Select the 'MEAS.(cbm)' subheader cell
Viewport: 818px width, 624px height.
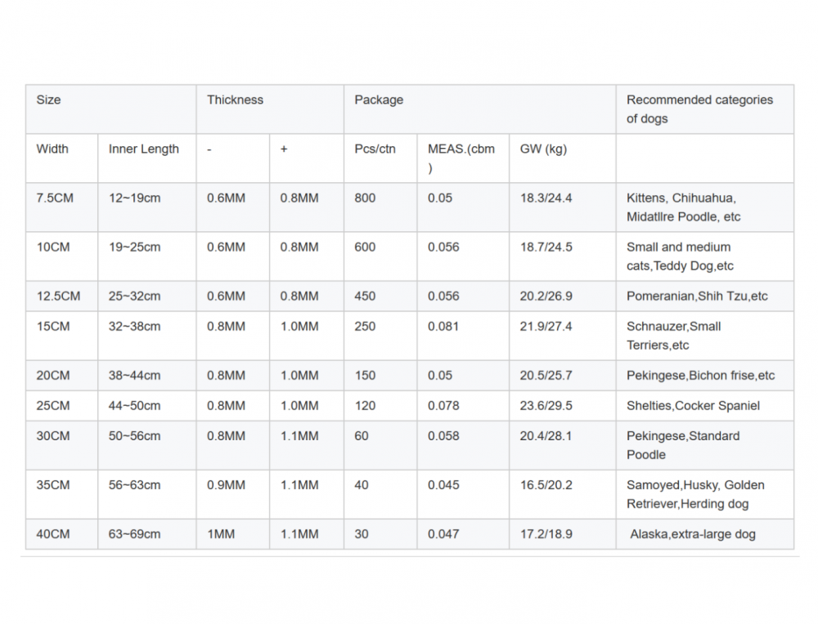[463, 158]
